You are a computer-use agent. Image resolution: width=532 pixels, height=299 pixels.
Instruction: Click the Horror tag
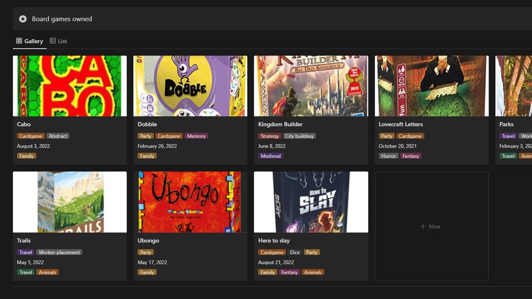[x=389, y=156]
